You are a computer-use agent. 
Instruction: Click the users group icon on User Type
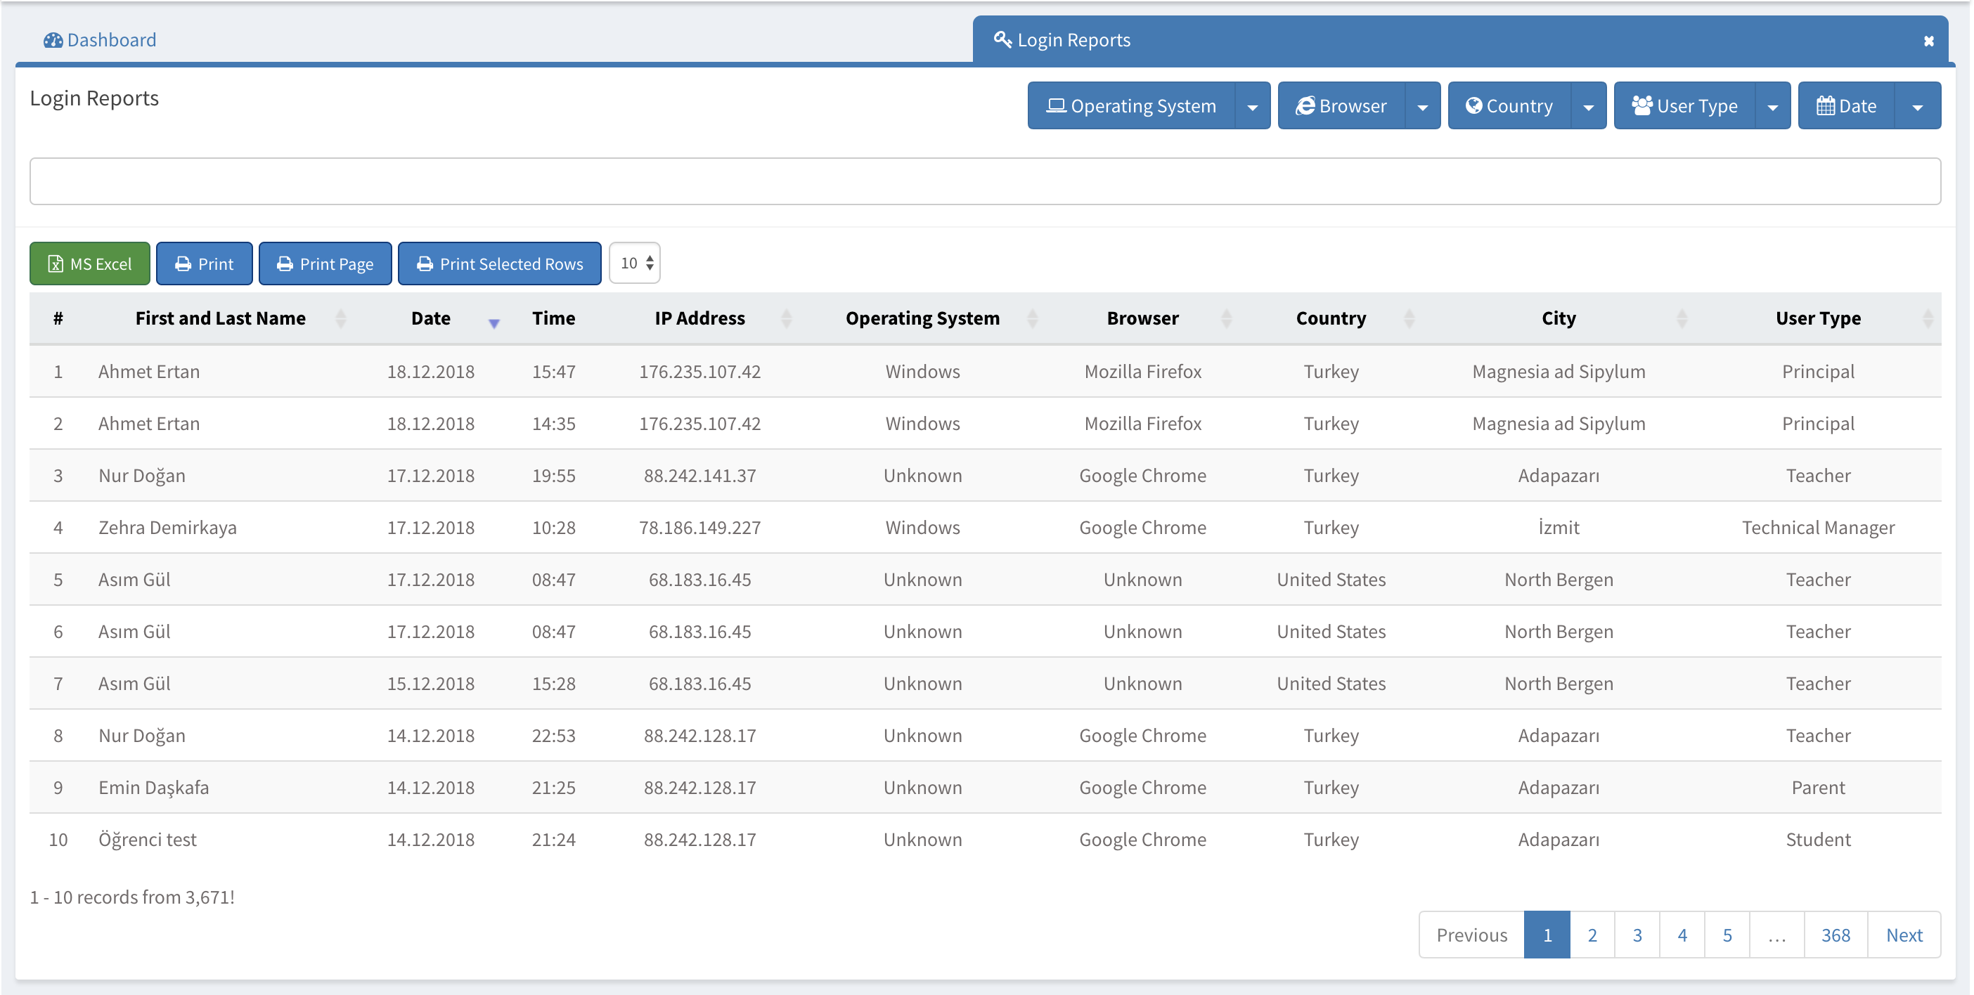click(1641, 105)
